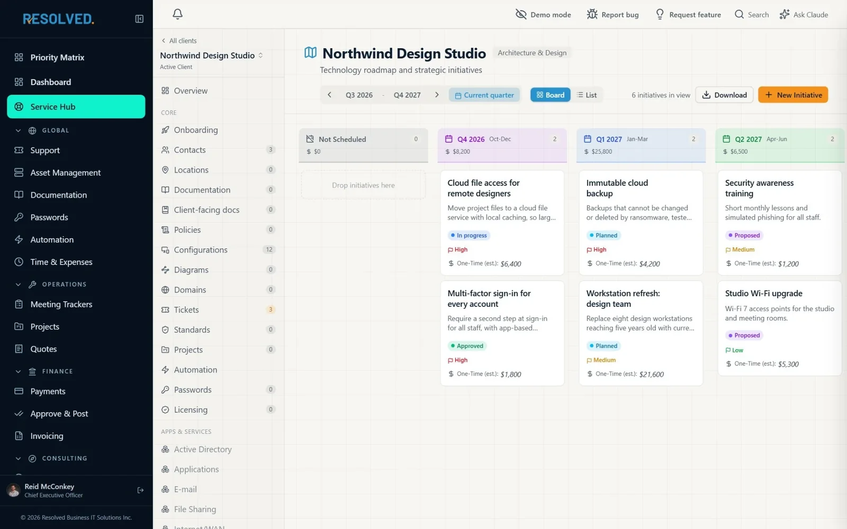The width and height of the screenshot is (847, 529).
Task: Click the Onboarding rocket icon
Action: 165,130
